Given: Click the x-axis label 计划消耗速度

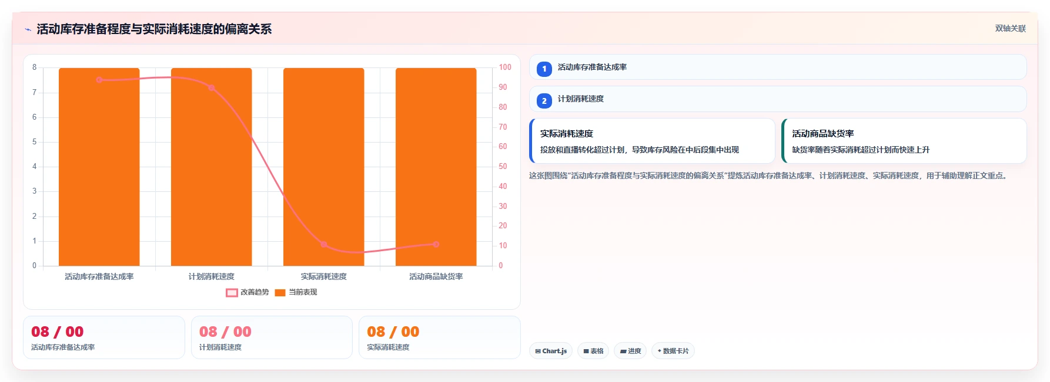Looking at the screenshot, I should coord(212,276).
